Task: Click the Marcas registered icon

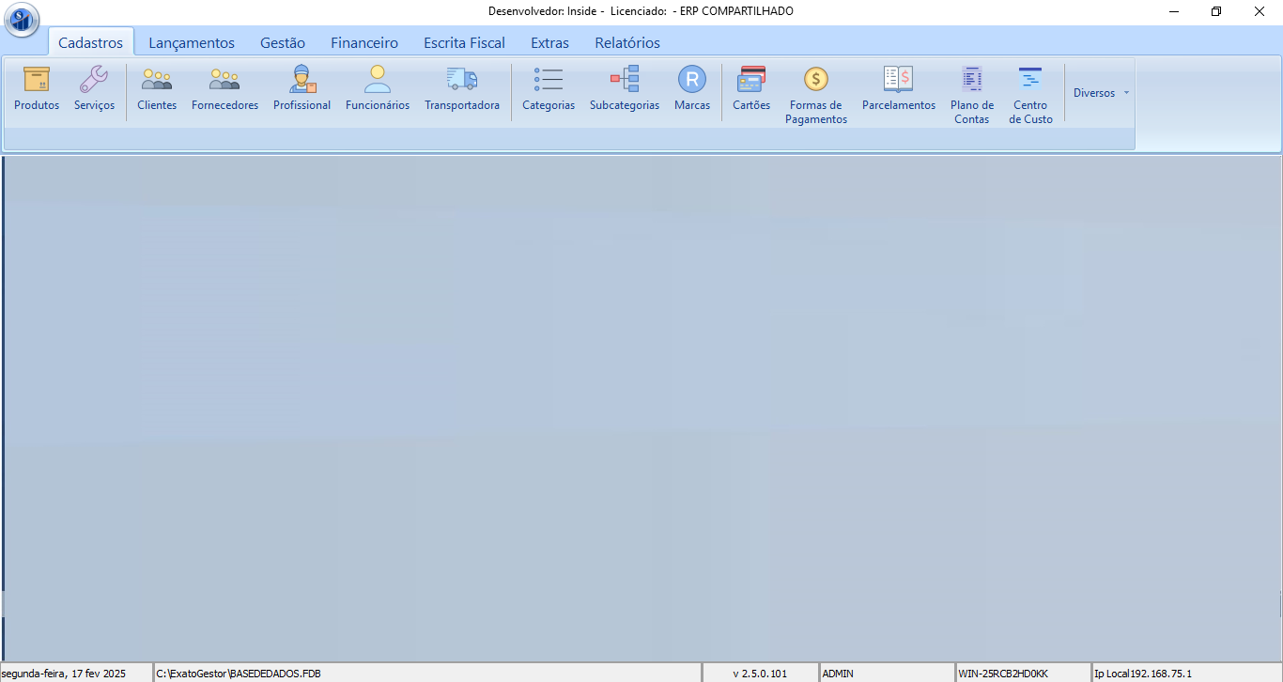Action: 692,80
